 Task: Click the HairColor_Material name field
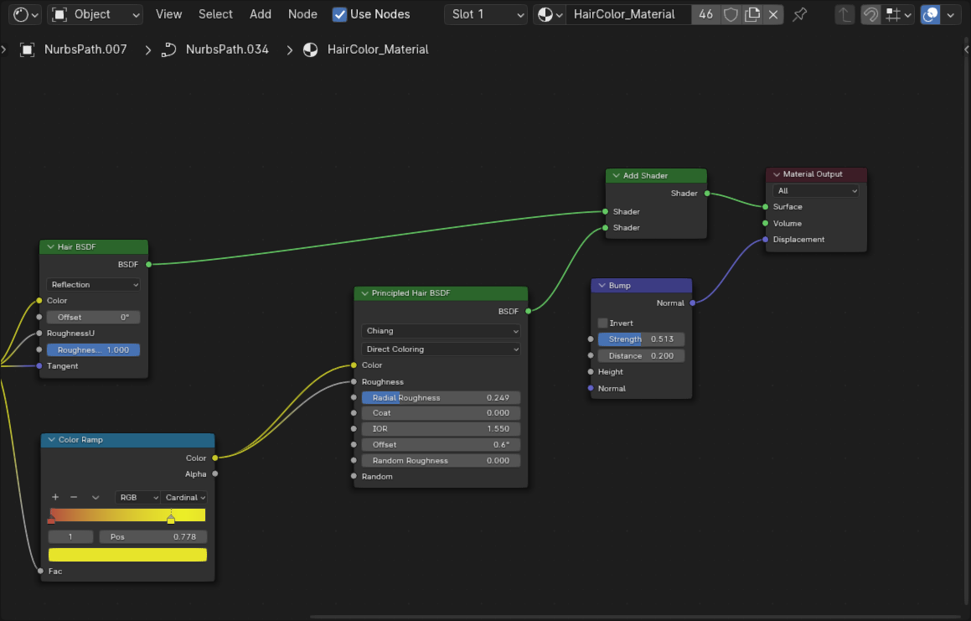pos(628,14)
